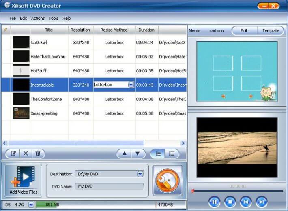
Task: Minimize the Xilisoft DVD Creator window
Action: pyautogui.click(x=264, y=6)
